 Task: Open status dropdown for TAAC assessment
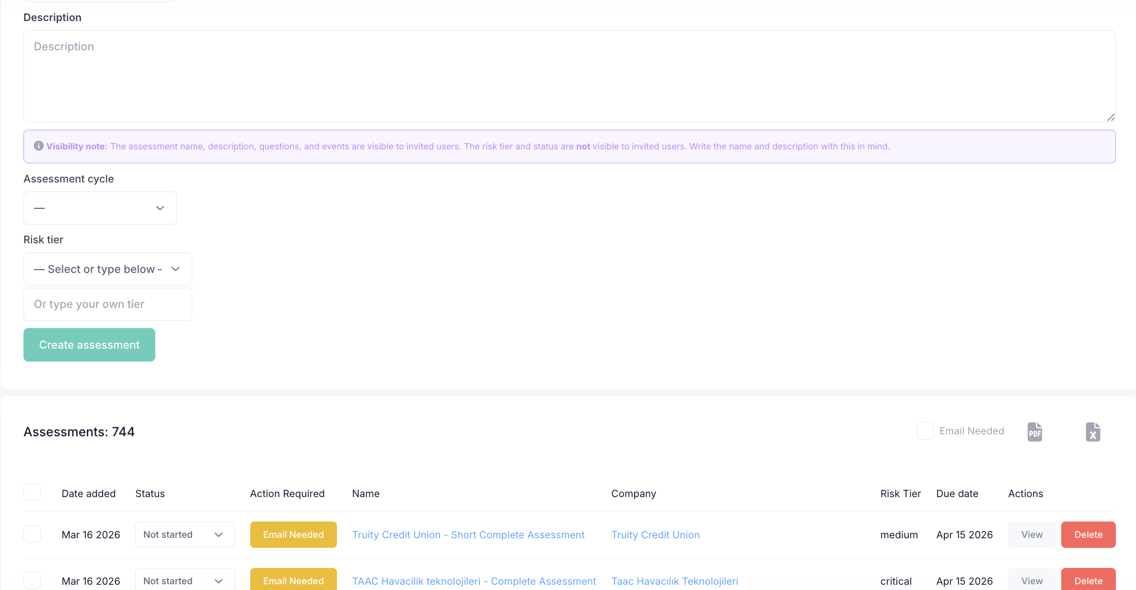click(x=185, y=580)
